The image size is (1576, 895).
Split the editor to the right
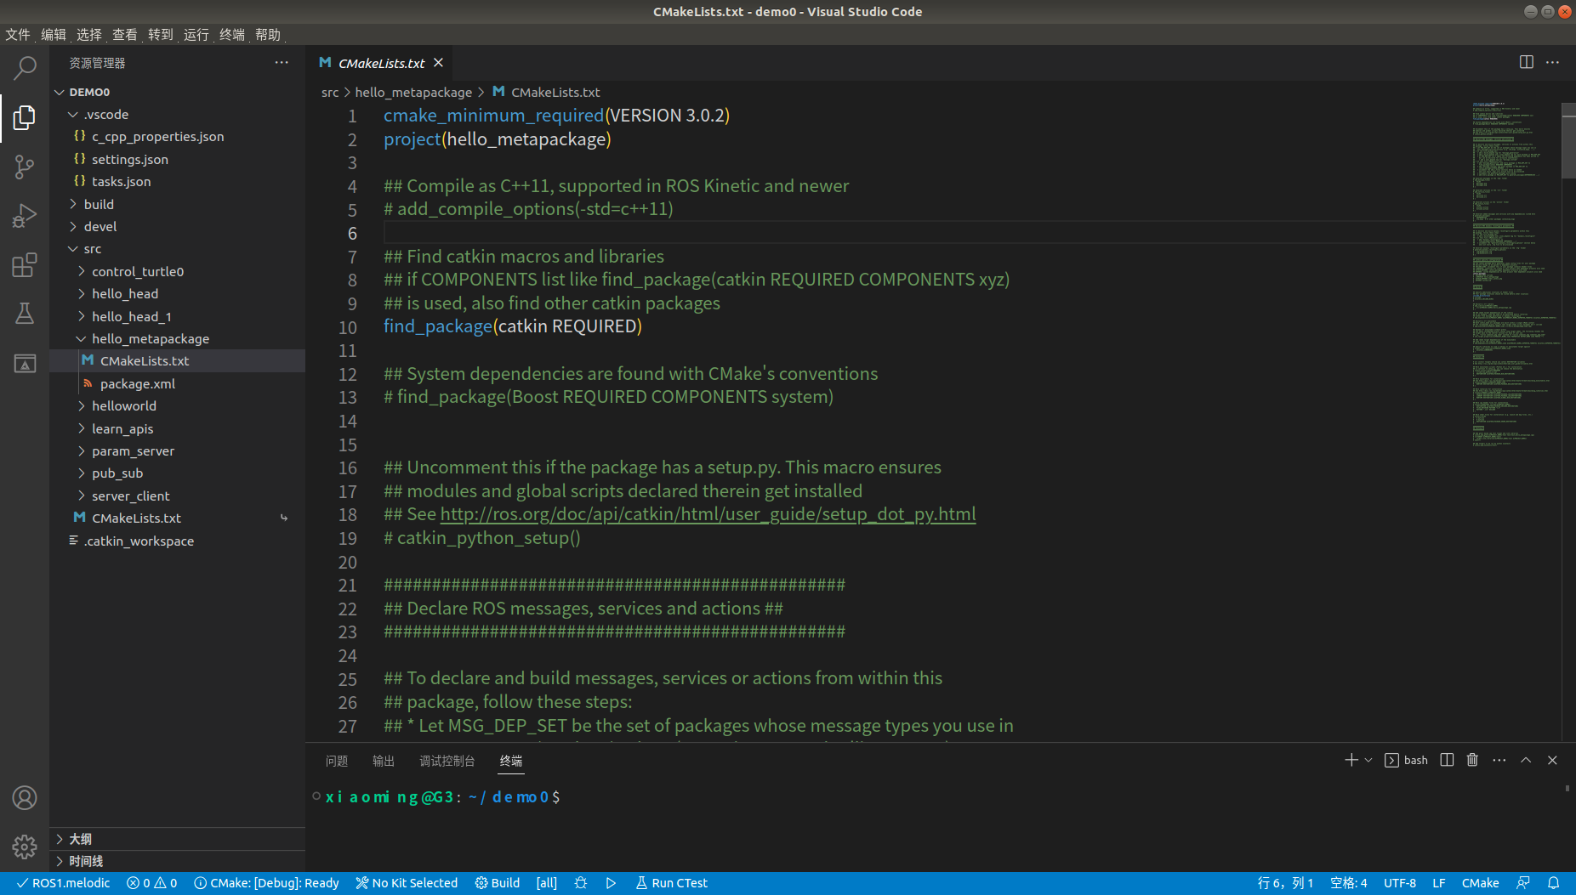(x=1526, y=62)
